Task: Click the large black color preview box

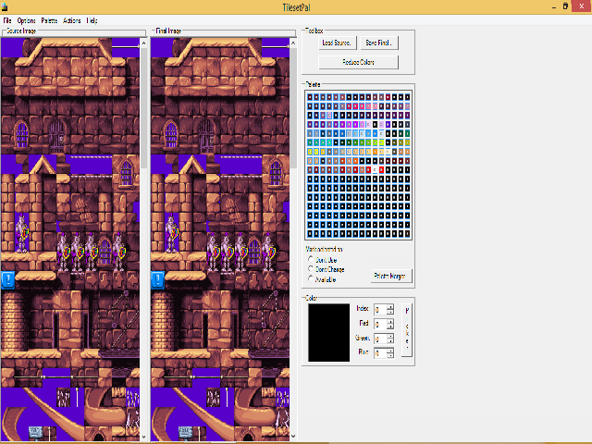Action: coord(329,333)
